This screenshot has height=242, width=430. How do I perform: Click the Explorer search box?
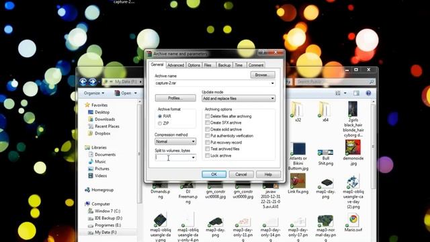(x=335, y=82)
